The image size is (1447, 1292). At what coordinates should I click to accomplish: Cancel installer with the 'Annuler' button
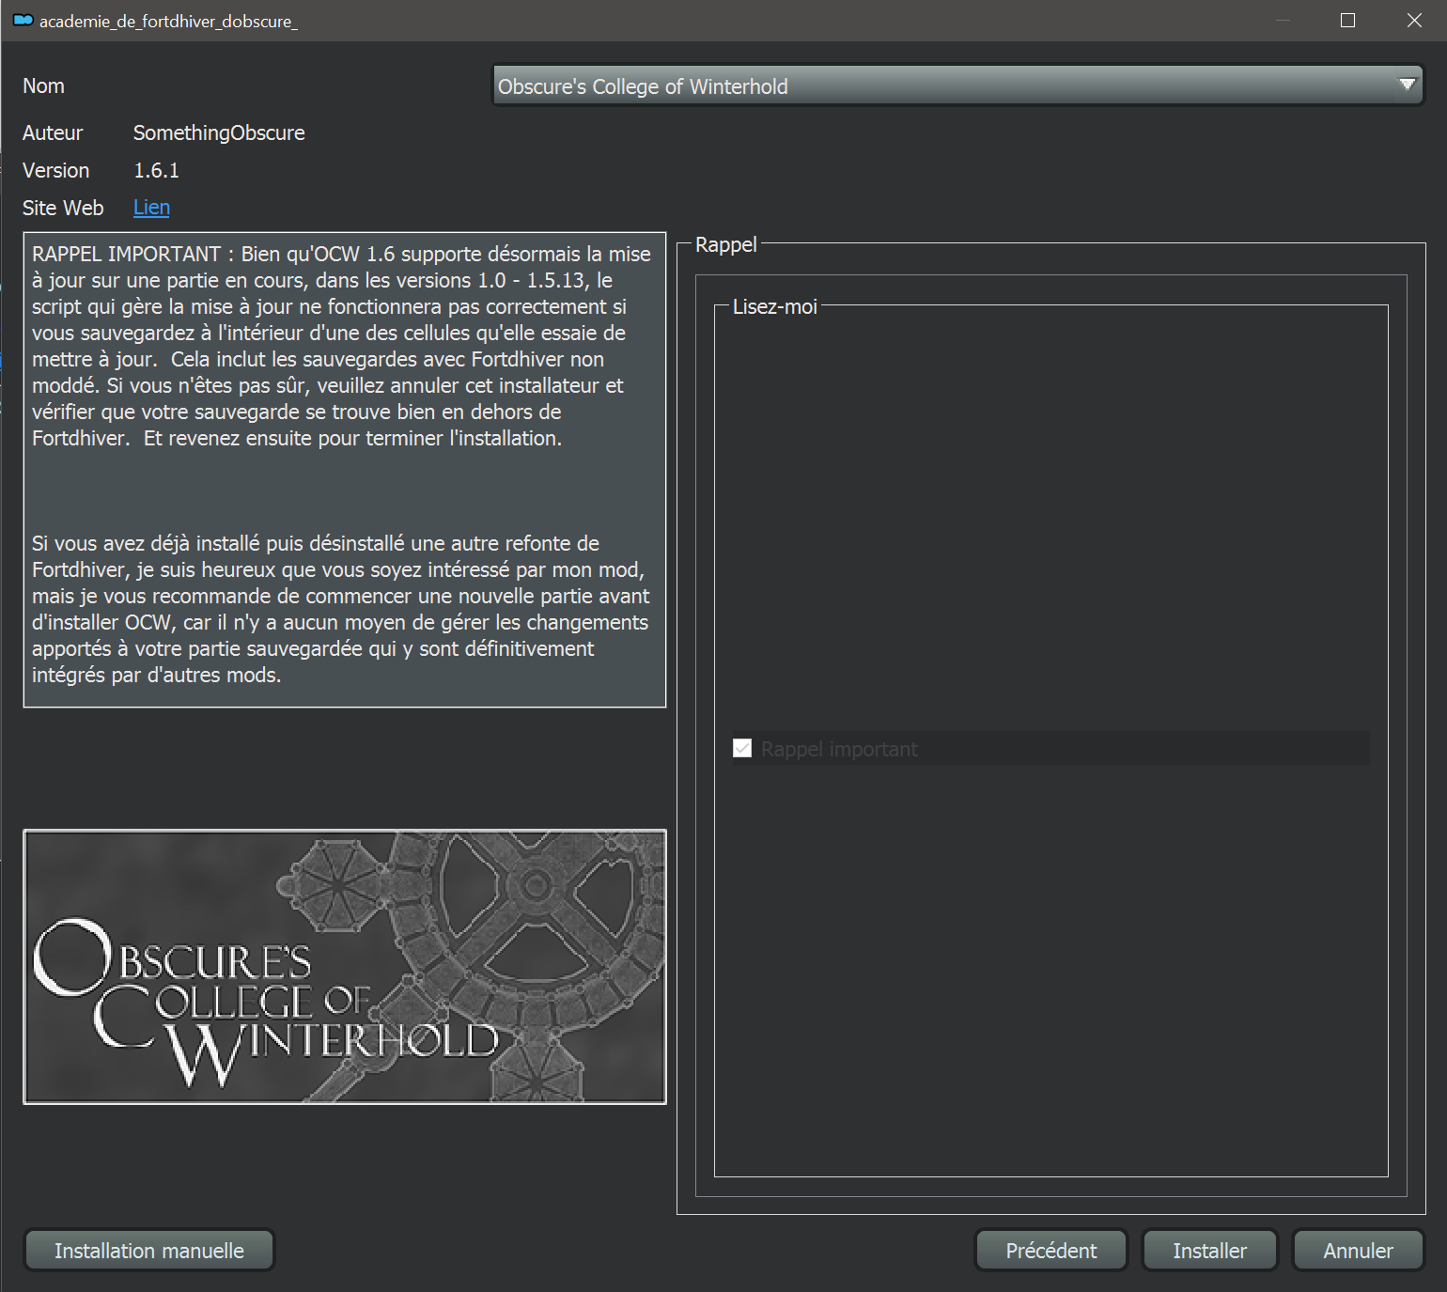tap(1358, 1251)
